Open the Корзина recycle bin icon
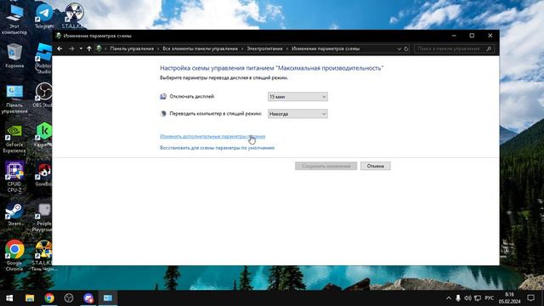This screenshot has height=306, width=544. pyautogui.click(x=14, y=55)
